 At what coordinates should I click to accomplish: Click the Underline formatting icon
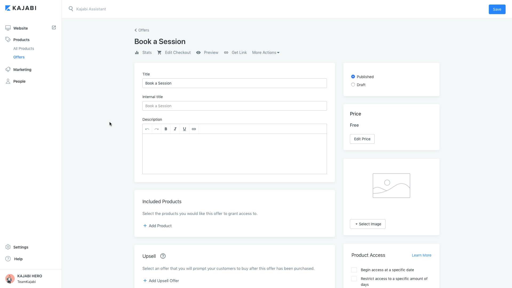[185, 129]
